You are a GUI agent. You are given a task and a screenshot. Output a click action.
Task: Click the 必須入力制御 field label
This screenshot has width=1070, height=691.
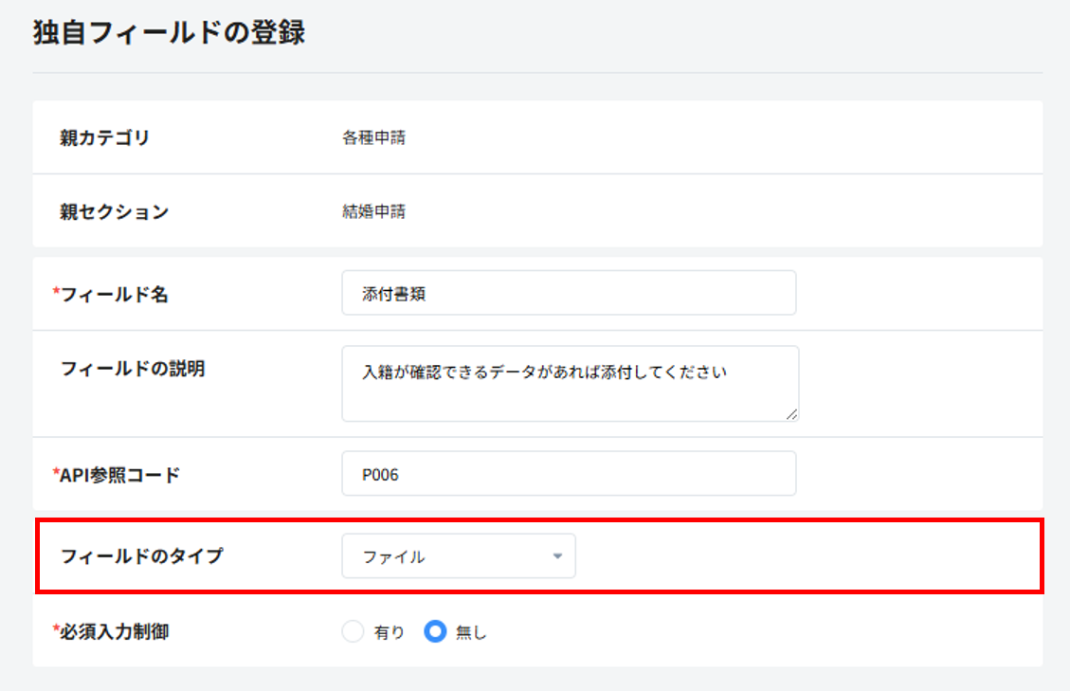[x=115, y=631]
